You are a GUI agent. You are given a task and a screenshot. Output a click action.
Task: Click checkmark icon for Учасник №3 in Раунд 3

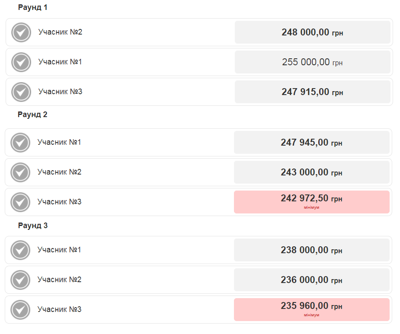point(20,310)
